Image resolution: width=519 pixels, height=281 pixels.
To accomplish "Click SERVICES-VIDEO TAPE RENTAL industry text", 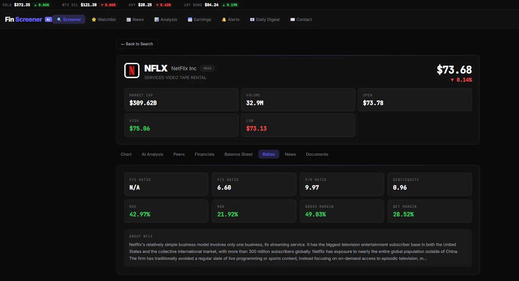I will point(175,78).
